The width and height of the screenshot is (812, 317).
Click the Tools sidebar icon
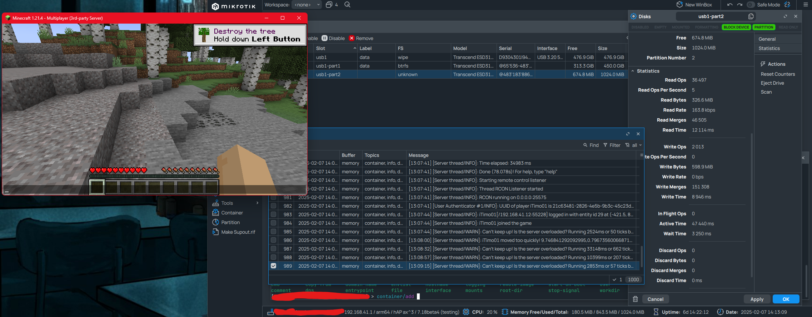215,203
